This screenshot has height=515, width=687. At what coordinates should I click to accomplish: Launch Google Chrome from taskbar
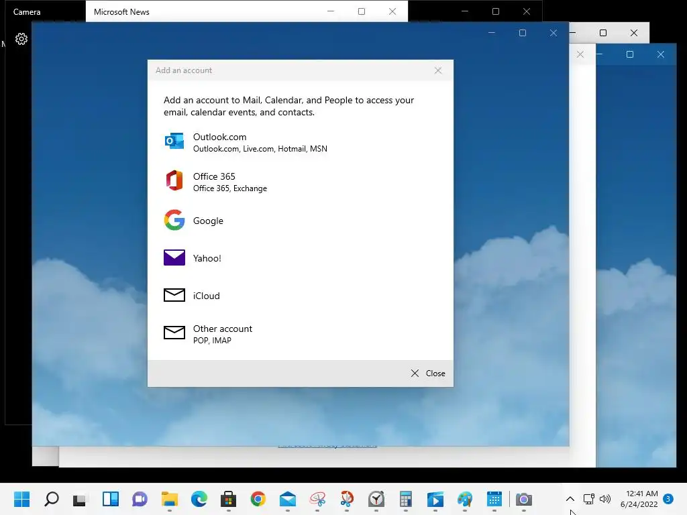[258, 499]
